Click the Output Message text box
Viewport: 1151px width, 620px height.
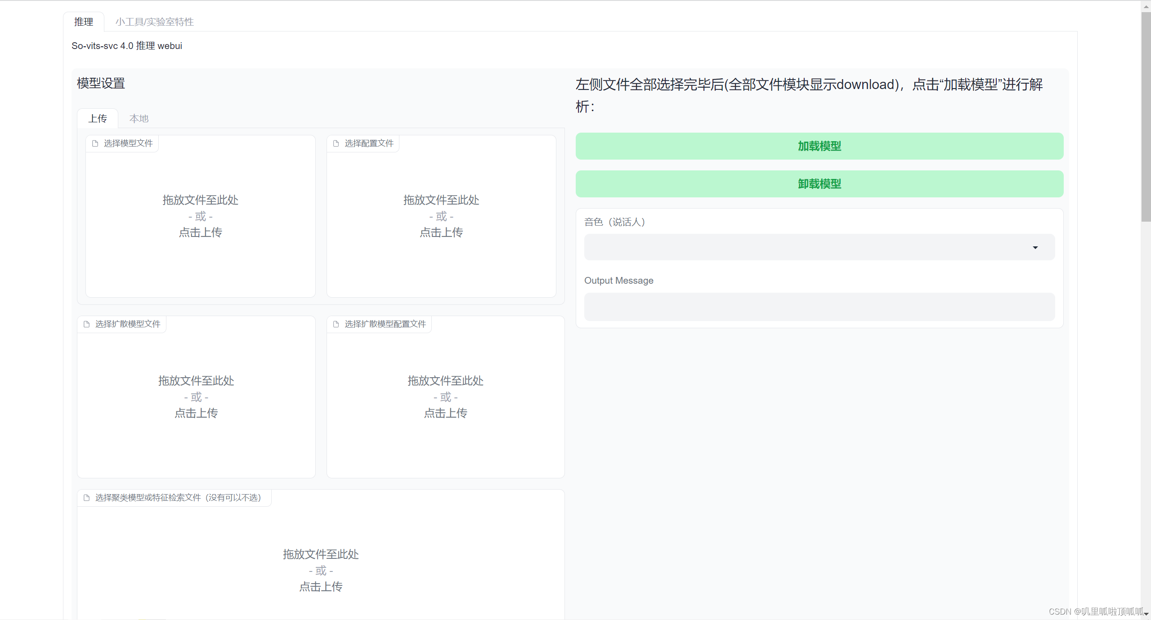[x=820, y=307]
